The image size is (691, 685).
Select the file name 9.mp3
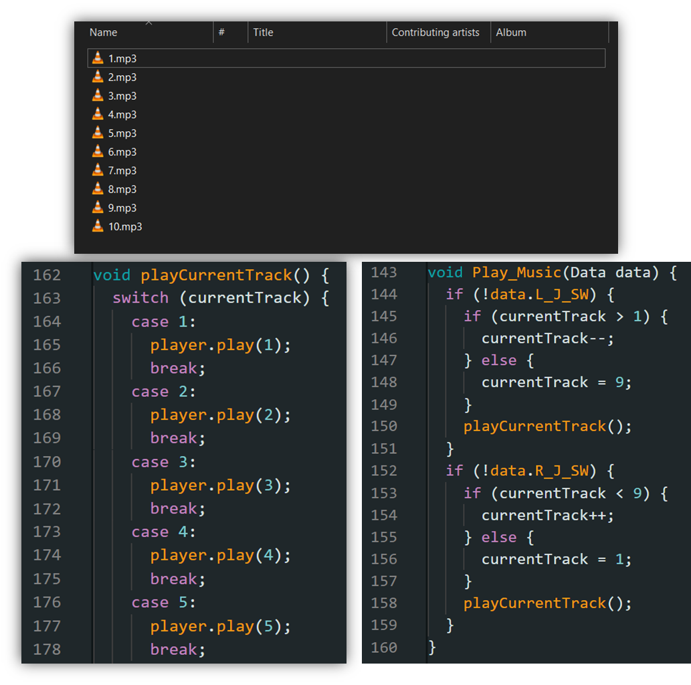(122, 208)
